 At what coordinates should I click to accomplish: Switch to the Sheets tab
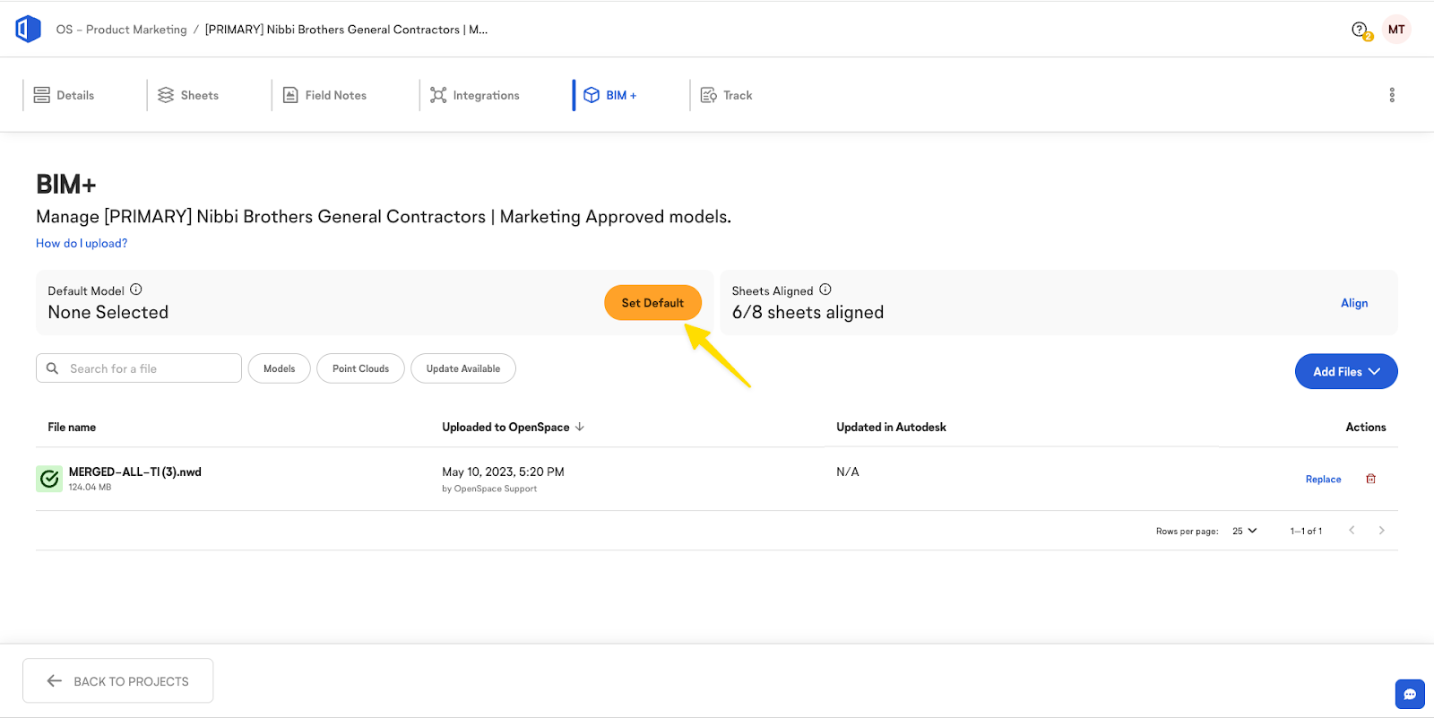[188, 95]
